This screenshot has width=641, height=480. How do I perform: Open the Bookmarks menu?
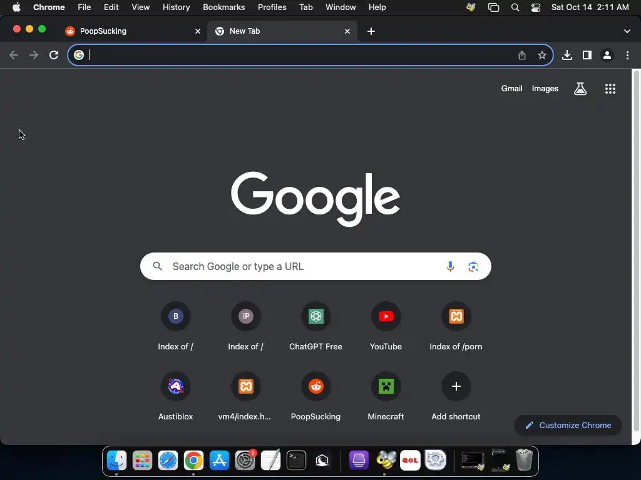pyautogui.click(x=223, y=7)
